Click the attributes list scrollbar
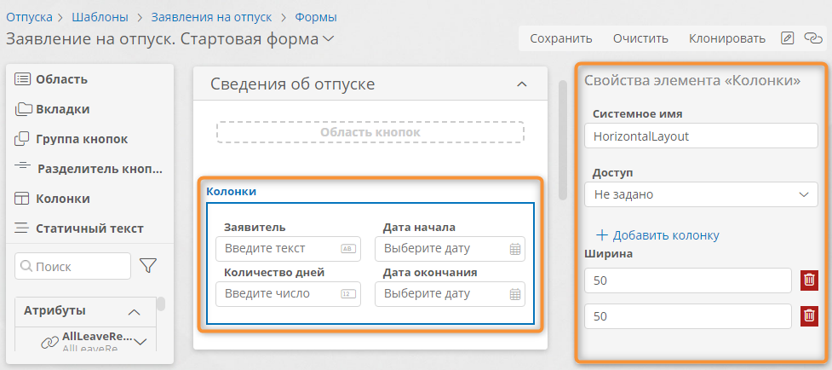This screenshot has width=832, height=370. coord(160,304)
